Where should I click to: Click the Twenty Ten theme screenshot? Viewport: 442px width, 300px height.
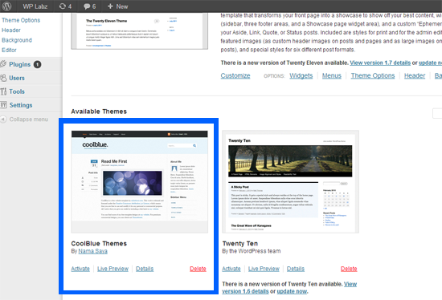pos(290,181)
